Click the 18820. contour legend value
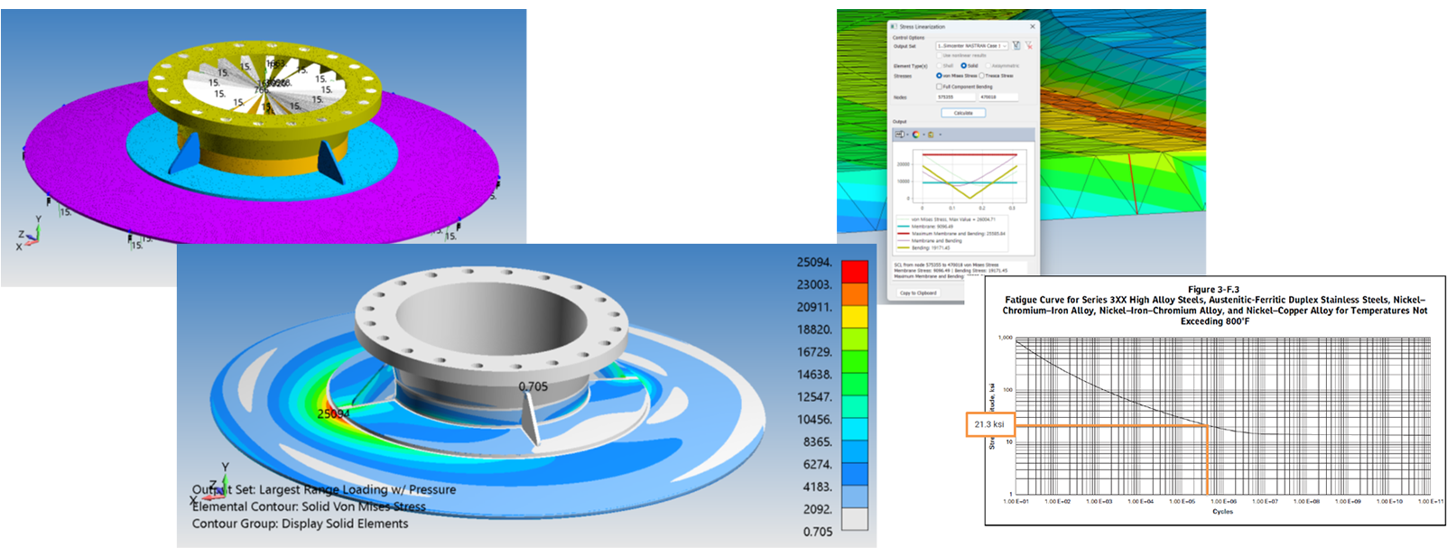Screen dimensions: 1447x557 [814, 330]
